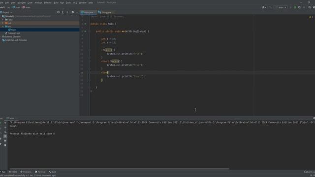Print the console output icon
This screenshot has width=315, height=177.
[5, 141]
